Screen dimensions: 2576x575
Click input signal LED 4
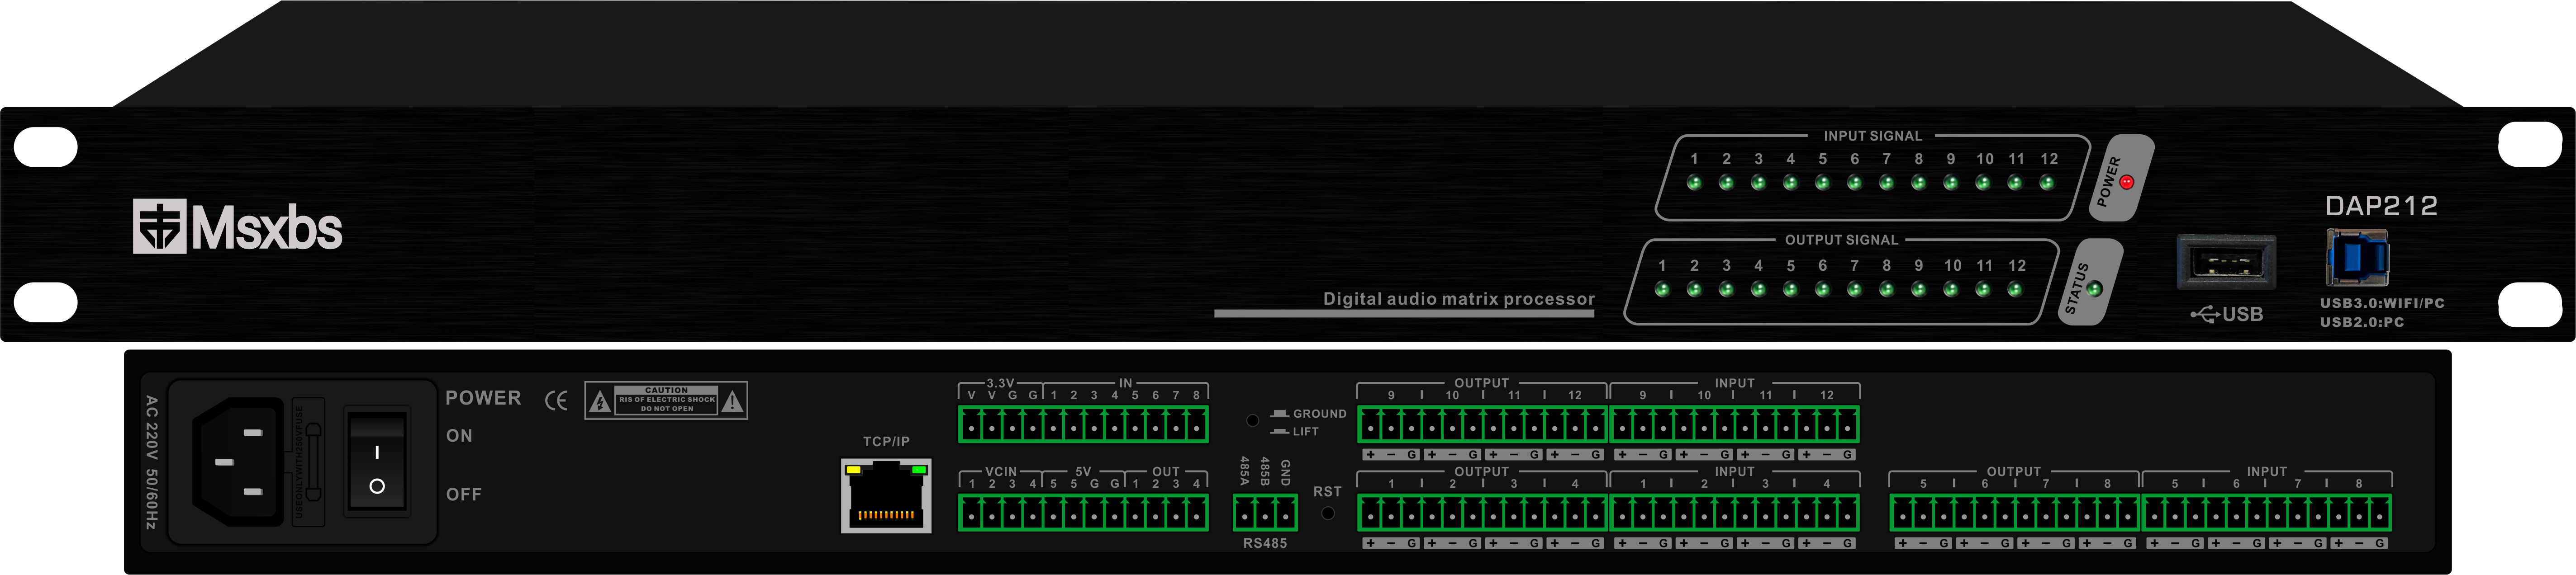[x=1790, y=183]
